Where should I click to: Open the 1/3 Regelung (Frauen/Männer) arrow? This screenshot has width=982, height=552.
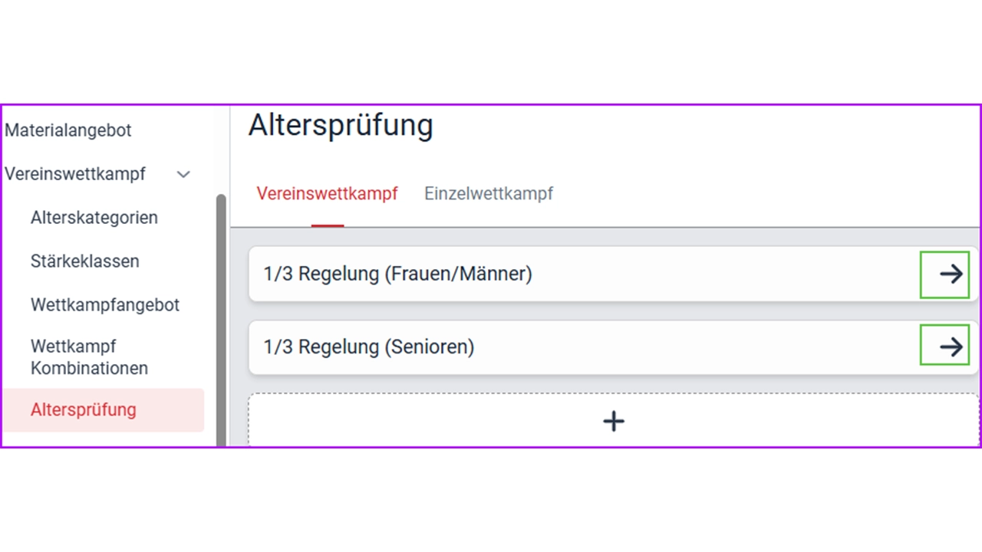pyautogui.click(x=944, y=274)
